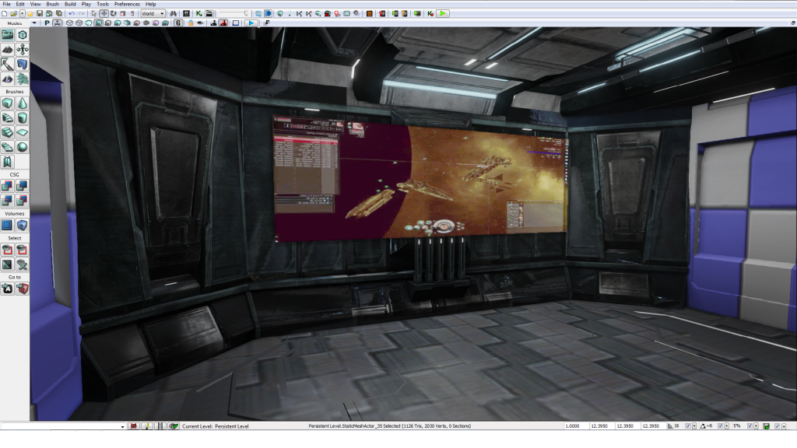The height and width of the screenshot is (448, 797).
Task: Select geometry mode cube icon
Action: [x=22, y=34]
